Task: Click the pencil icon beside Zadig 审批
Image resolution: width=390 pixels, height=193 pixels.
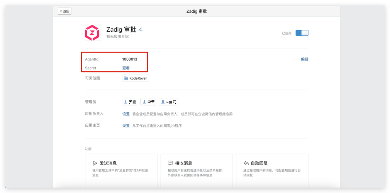Action: 141,29
